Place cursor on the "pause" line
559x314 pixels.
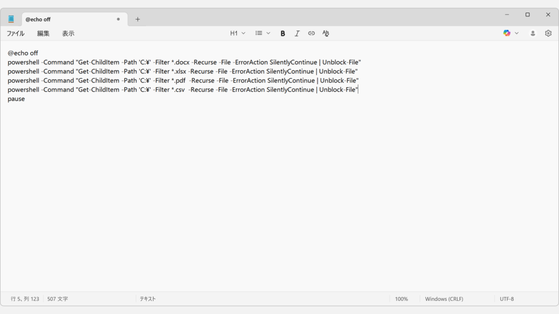click(x=16, y=99)
